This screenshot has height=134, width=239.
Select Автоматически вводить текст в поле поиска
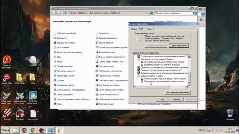[x=142, y=62]
